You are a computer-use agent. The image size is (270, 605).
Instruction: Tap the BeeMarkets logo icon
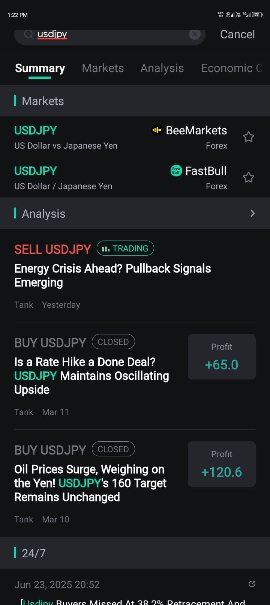pos(157,130)
